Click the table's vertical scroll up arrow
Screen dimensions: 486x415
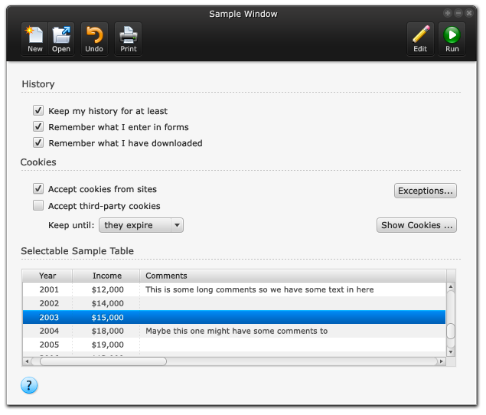(451, 286)
